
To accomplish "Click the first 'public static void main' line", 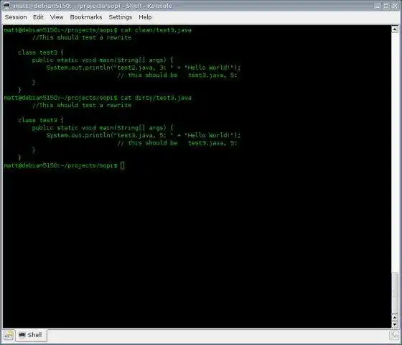I will pos(103,60).
